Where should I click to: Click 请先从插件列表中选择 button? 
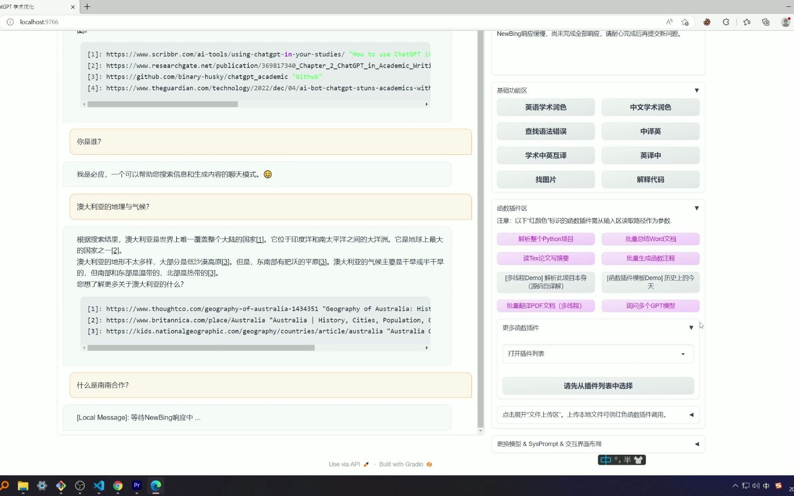[598, 386]
